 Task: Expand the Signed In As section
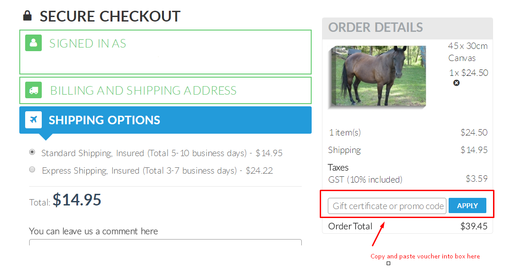pos(166,52)
